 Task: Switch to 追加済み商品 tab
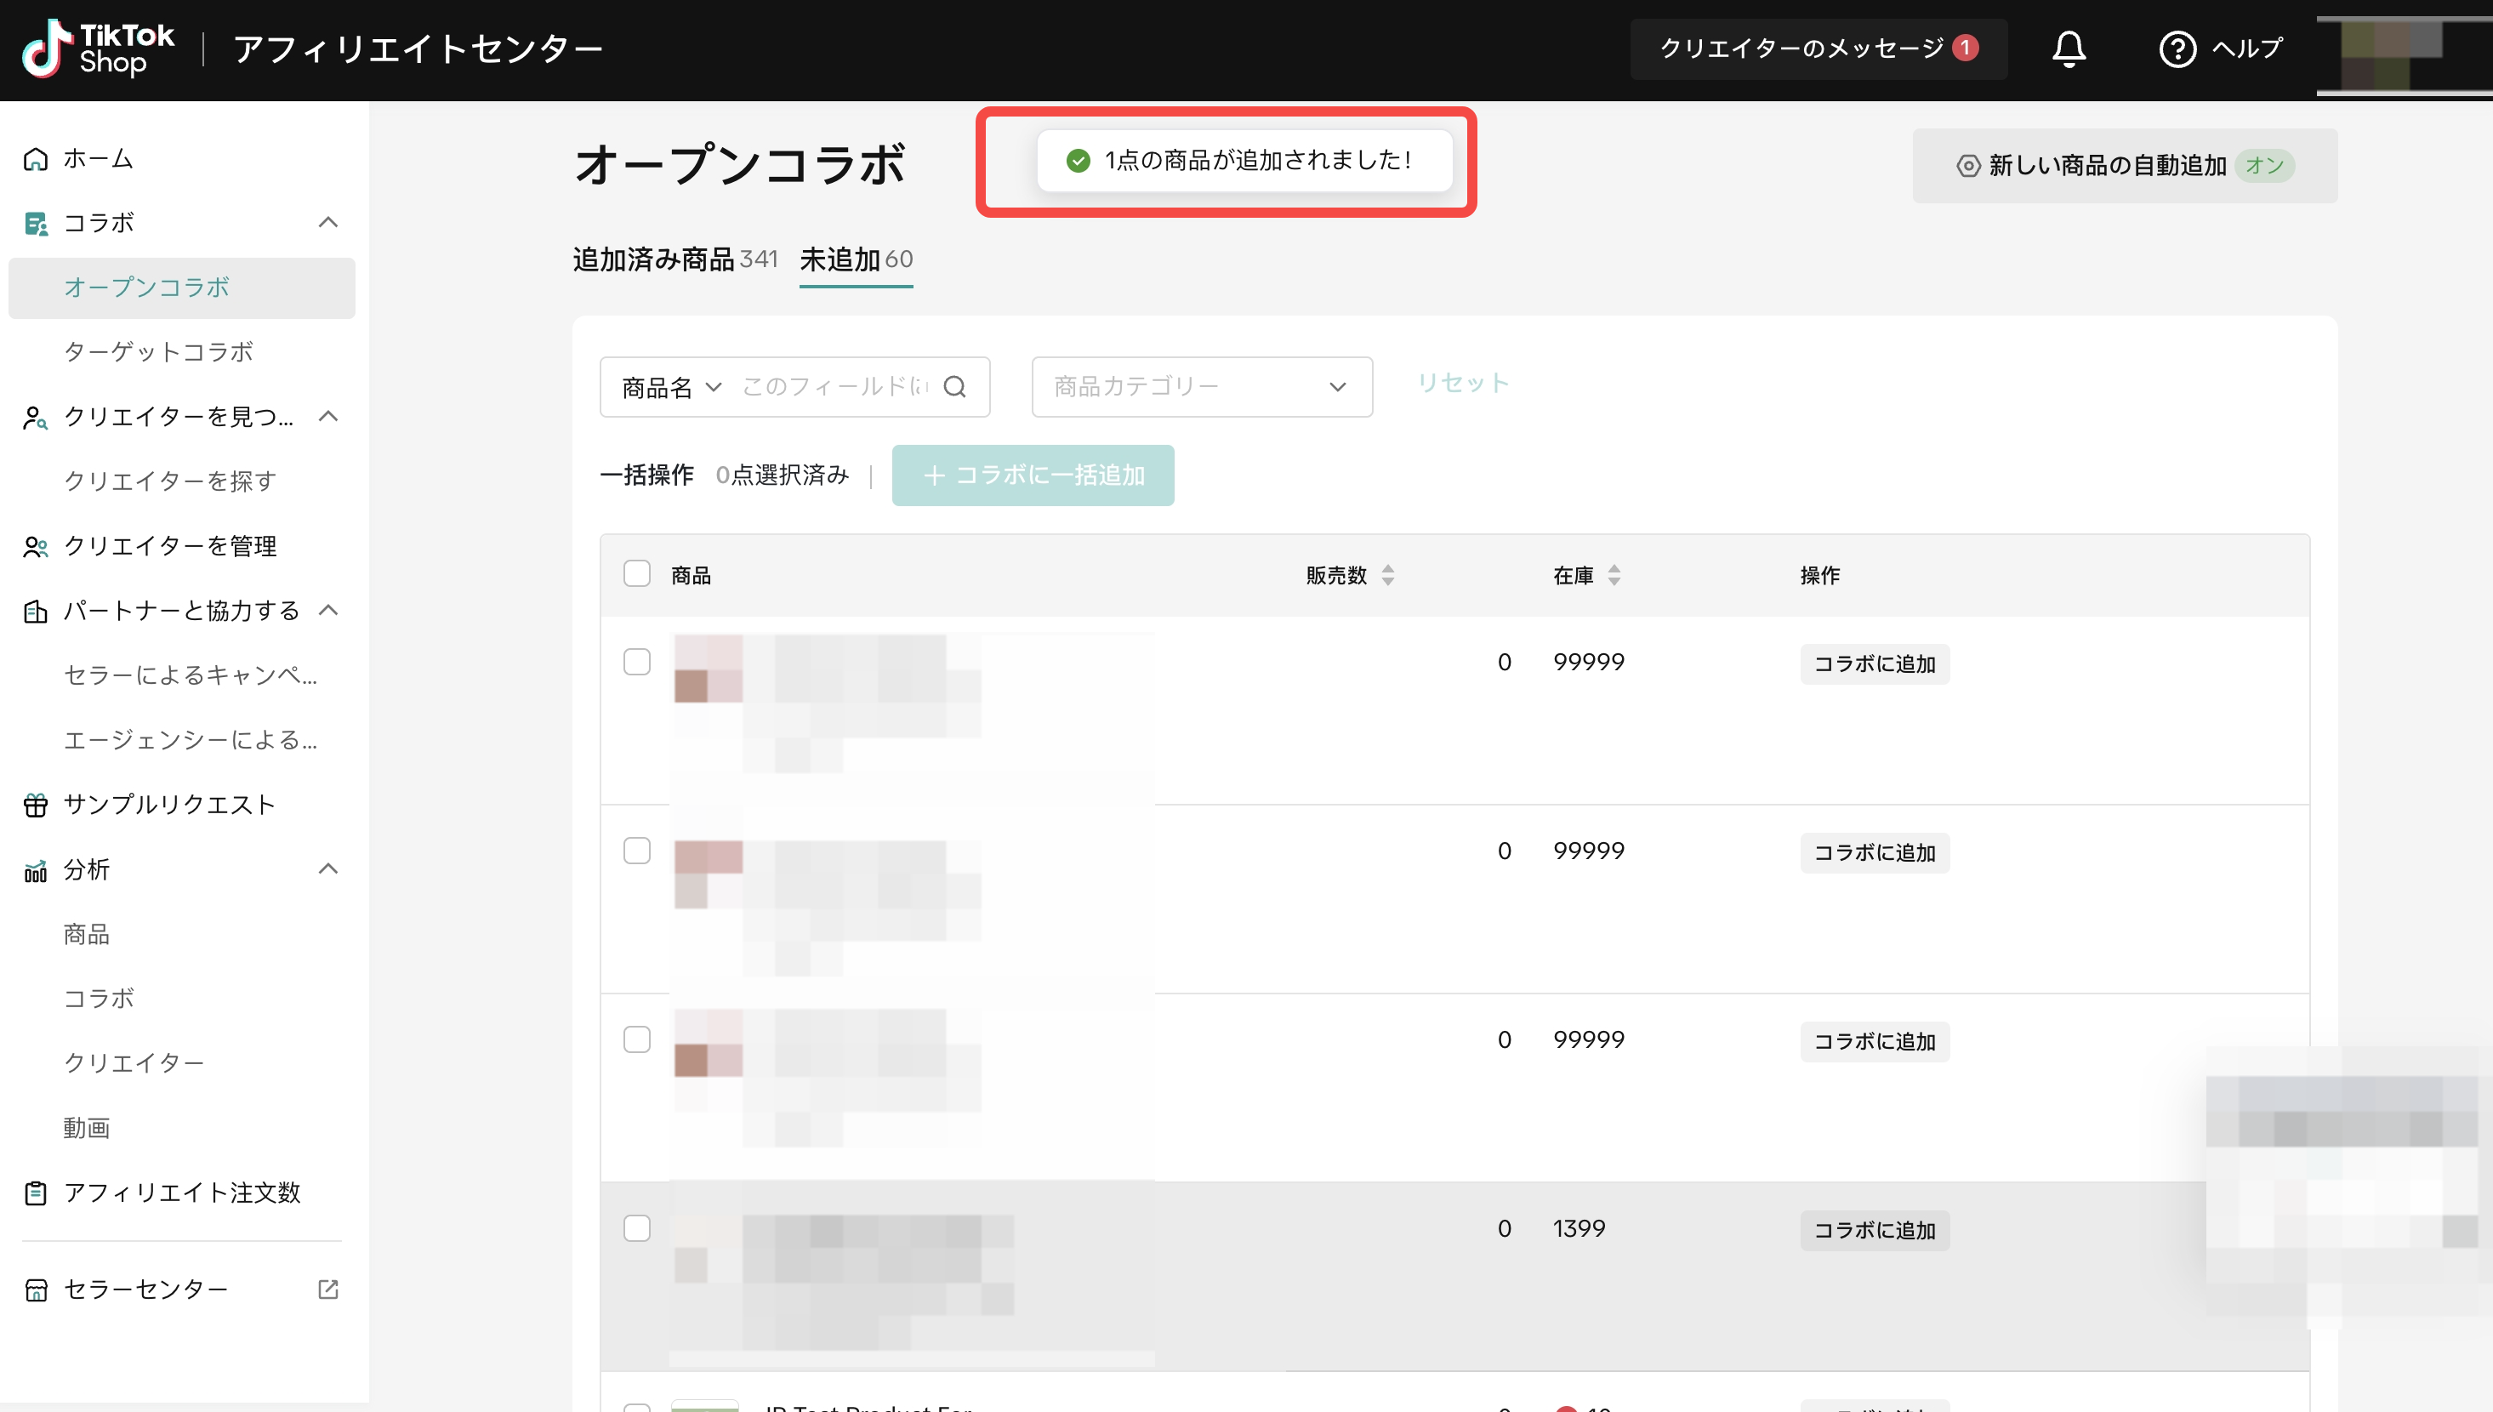674,260
